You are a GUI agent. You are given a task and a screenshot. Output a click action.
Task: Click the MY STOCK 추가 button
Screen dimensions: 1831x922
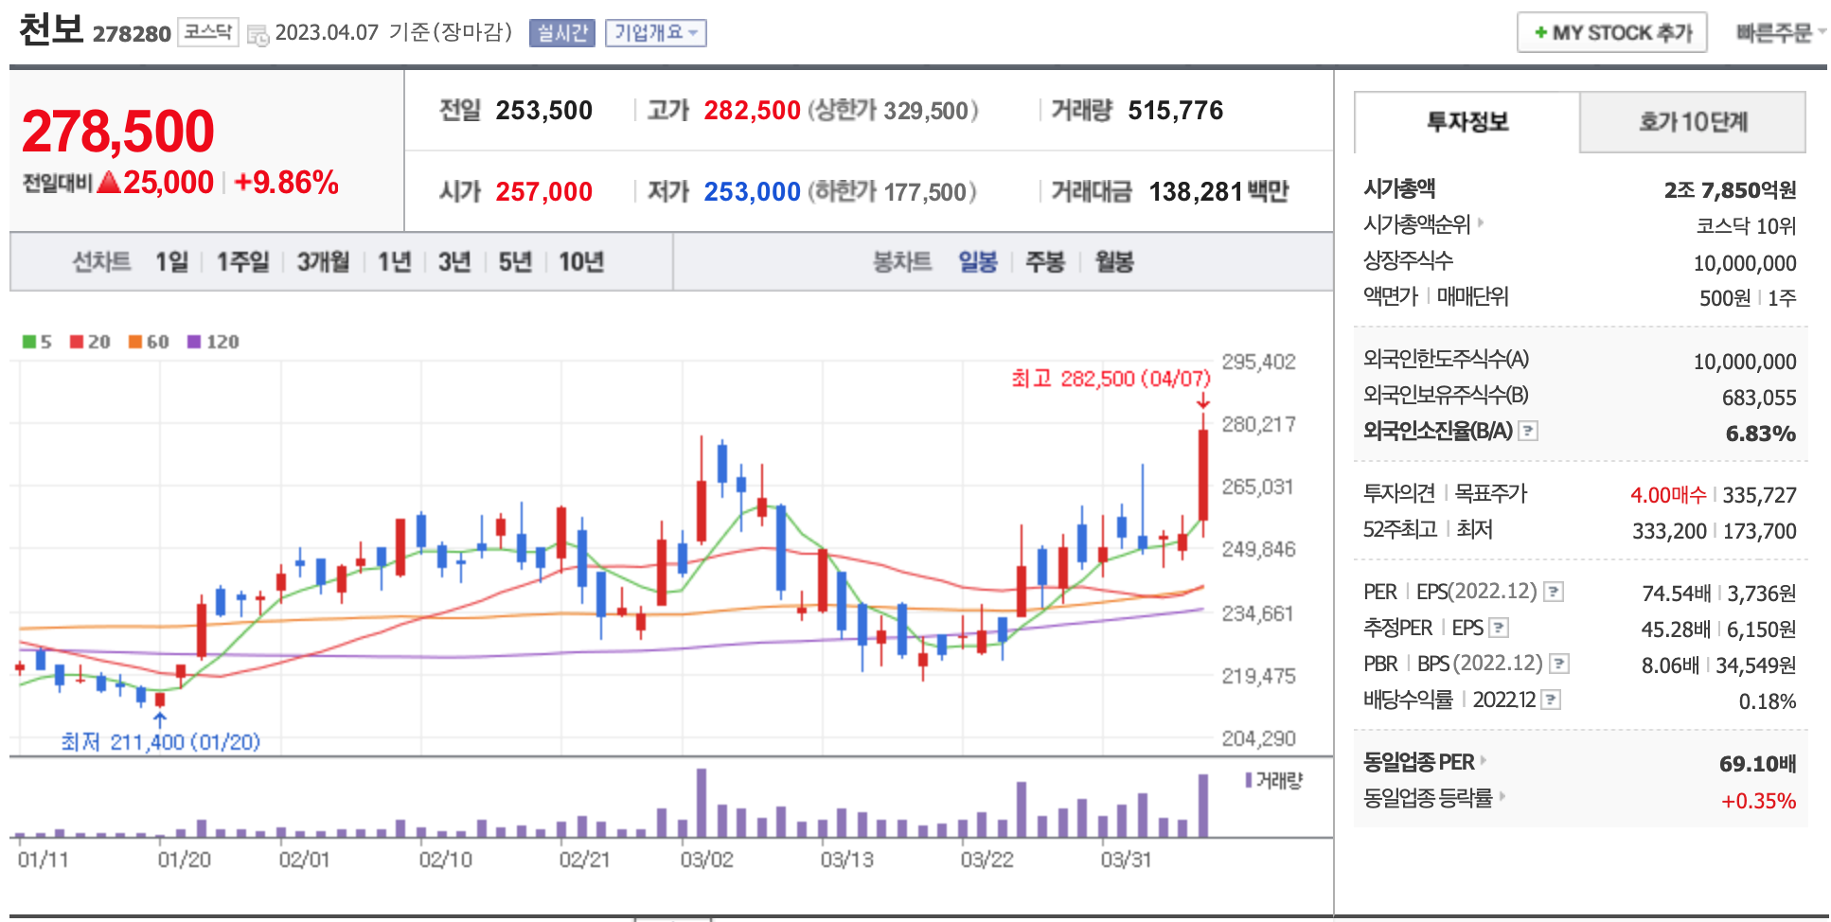point(1611,33)
